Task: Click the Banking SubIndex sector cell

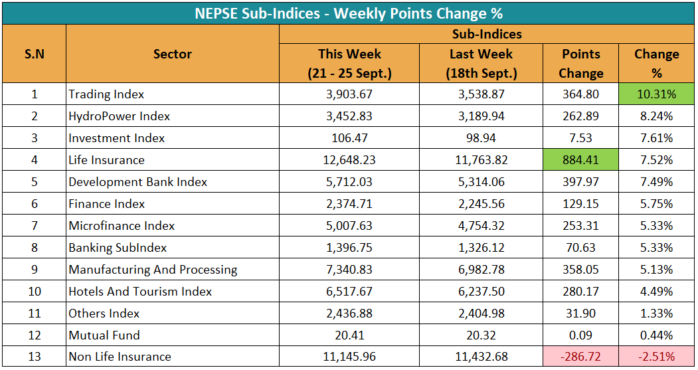Action: click(x=118, y=248)
